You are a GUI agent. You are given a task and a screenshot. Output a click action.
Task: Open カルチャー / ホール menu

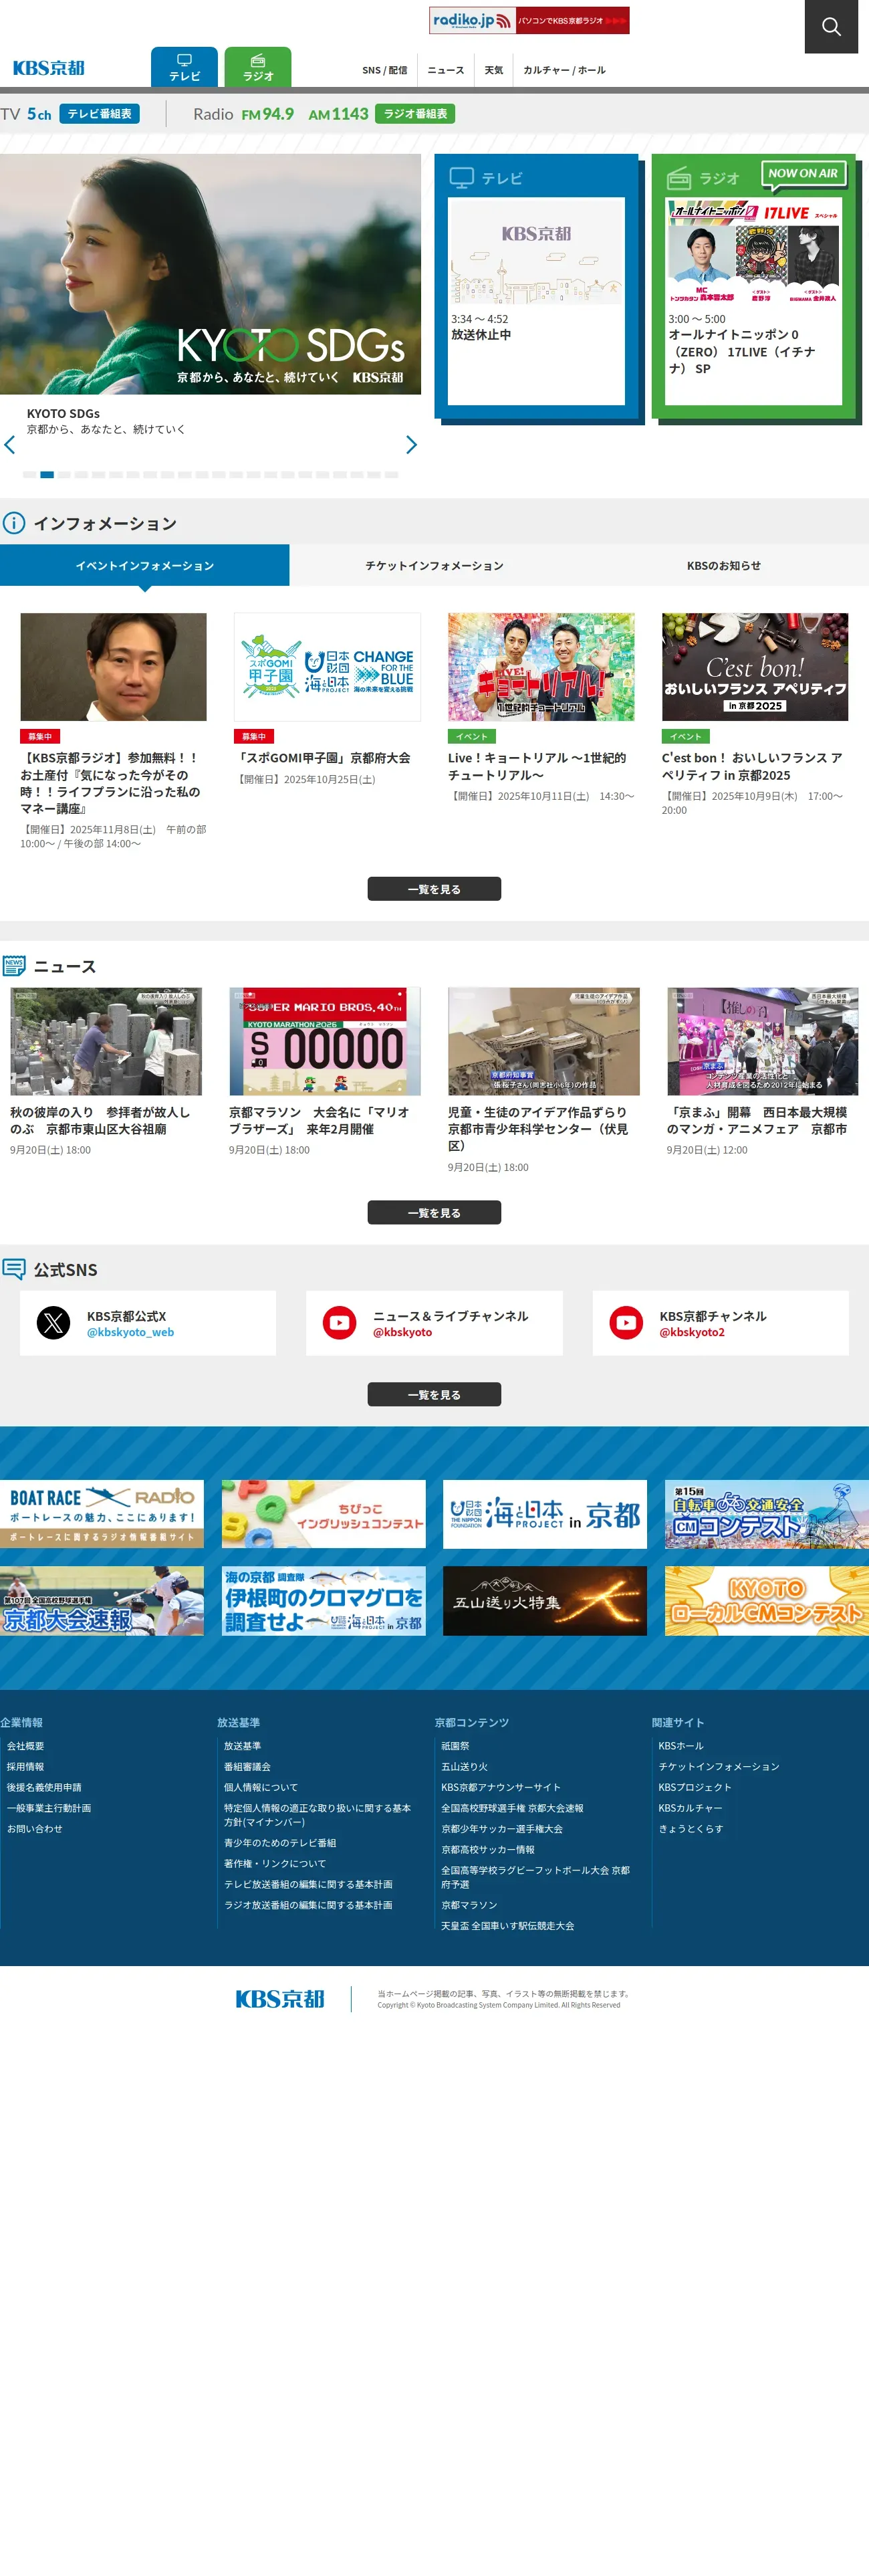point(564,70)
